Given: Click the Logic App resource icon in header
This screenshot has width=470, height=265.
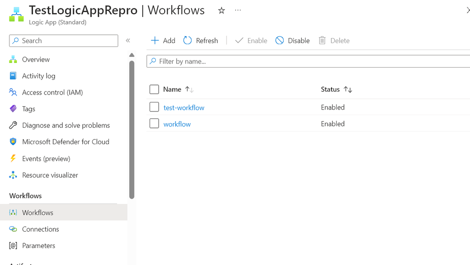Looking at the screenshot, I should [16, 15].
